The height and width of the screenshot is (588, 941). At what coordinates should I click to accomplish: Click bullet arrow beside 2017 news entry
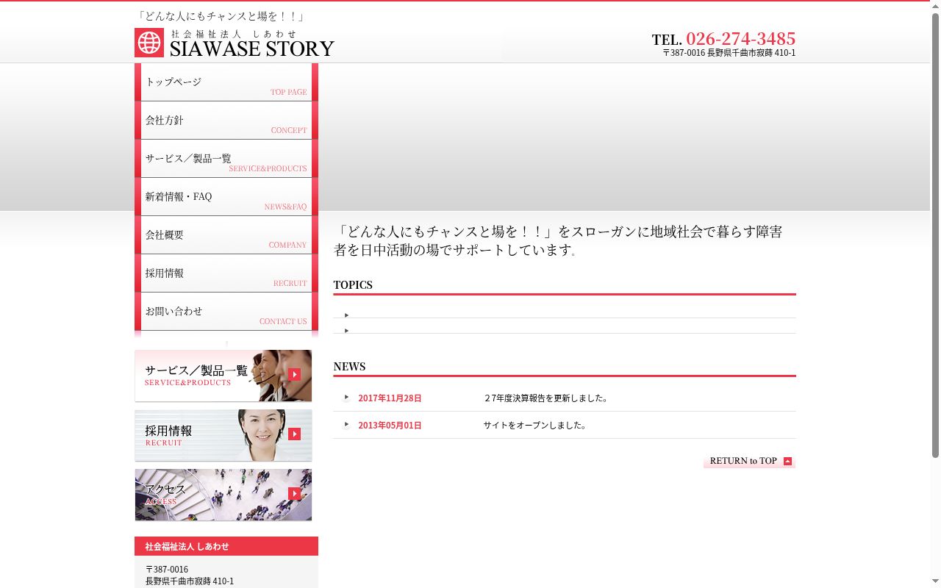click(x=346, y=398)
